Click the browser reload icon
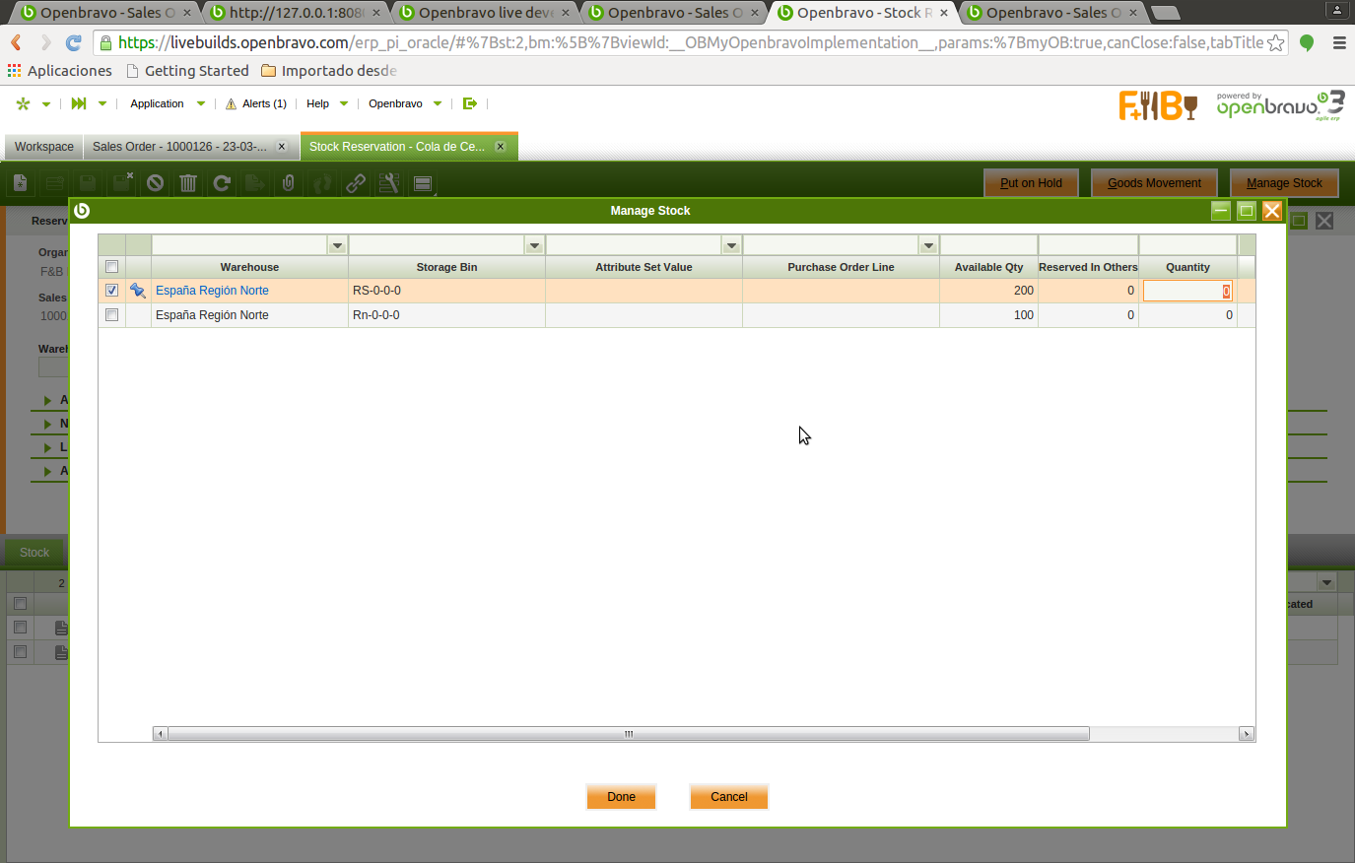1355x863 pixels. tap(73, 42)
